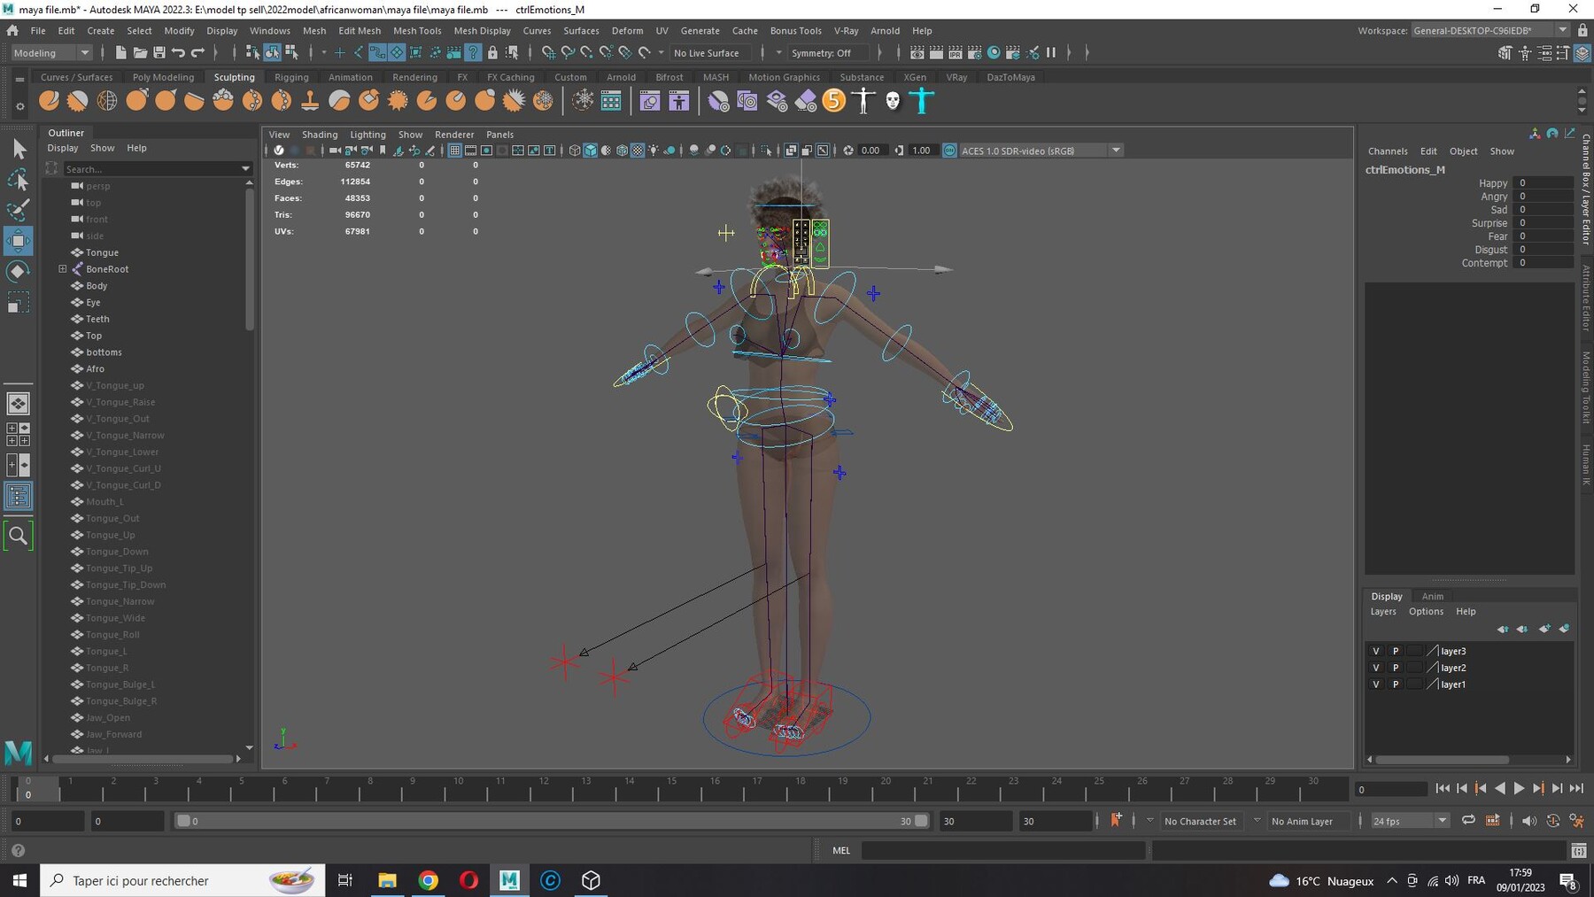Open Chrome from the Windows taskbar
The width and height of the screenshot is (1594, 897).
coord(428,880)
